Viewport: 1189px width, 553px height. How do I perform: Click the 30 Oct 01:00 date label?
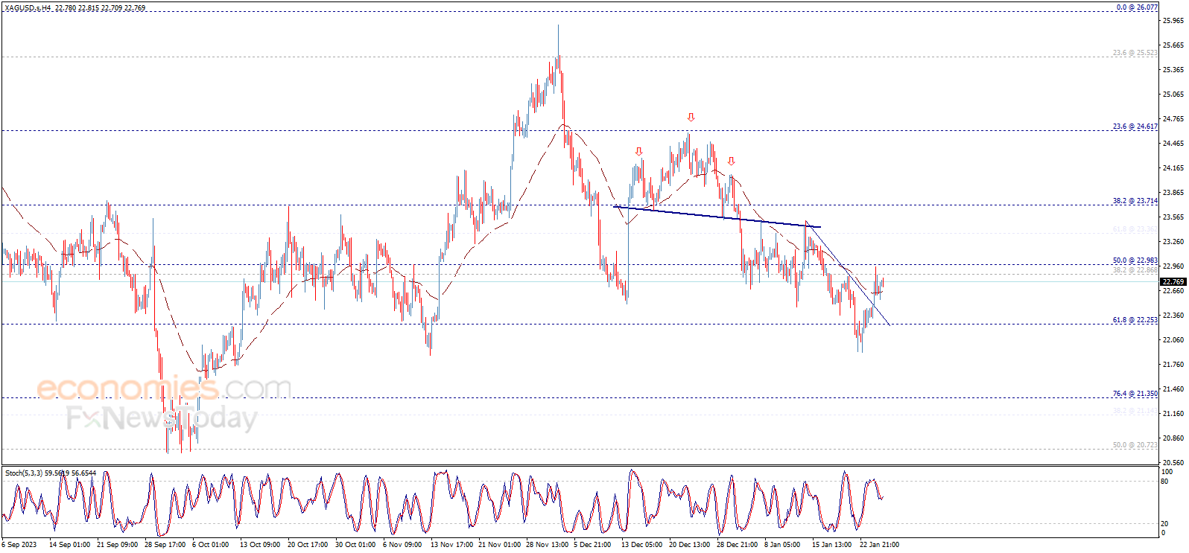click(x=355, y=545)
